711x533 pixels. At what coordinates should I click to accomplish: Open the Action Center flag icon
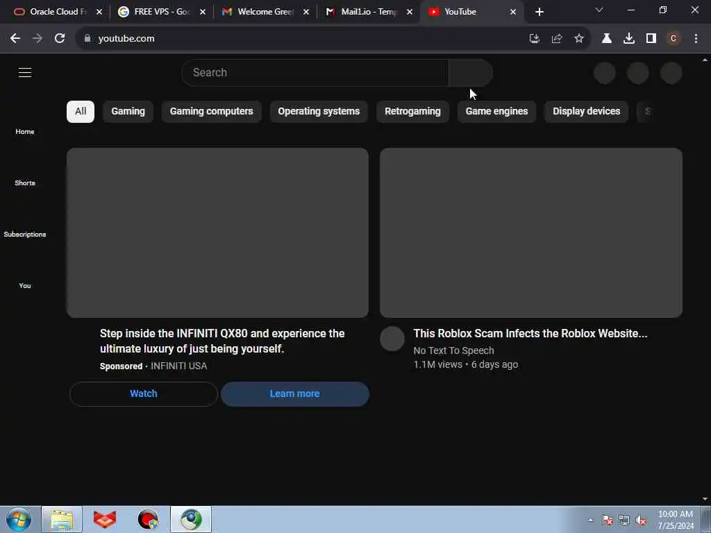608,521
